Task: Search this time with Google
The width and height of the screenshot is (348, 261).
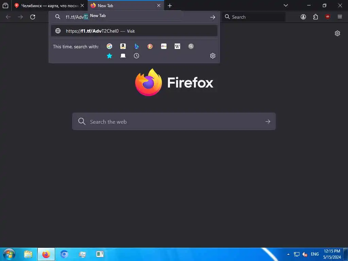Action: (x=109, y=46)
